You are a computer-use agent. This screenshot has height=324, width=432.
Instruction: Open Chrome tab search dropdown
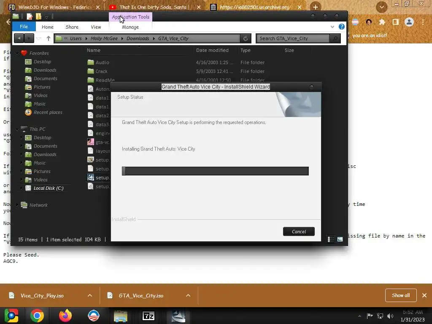pos(381,7)
